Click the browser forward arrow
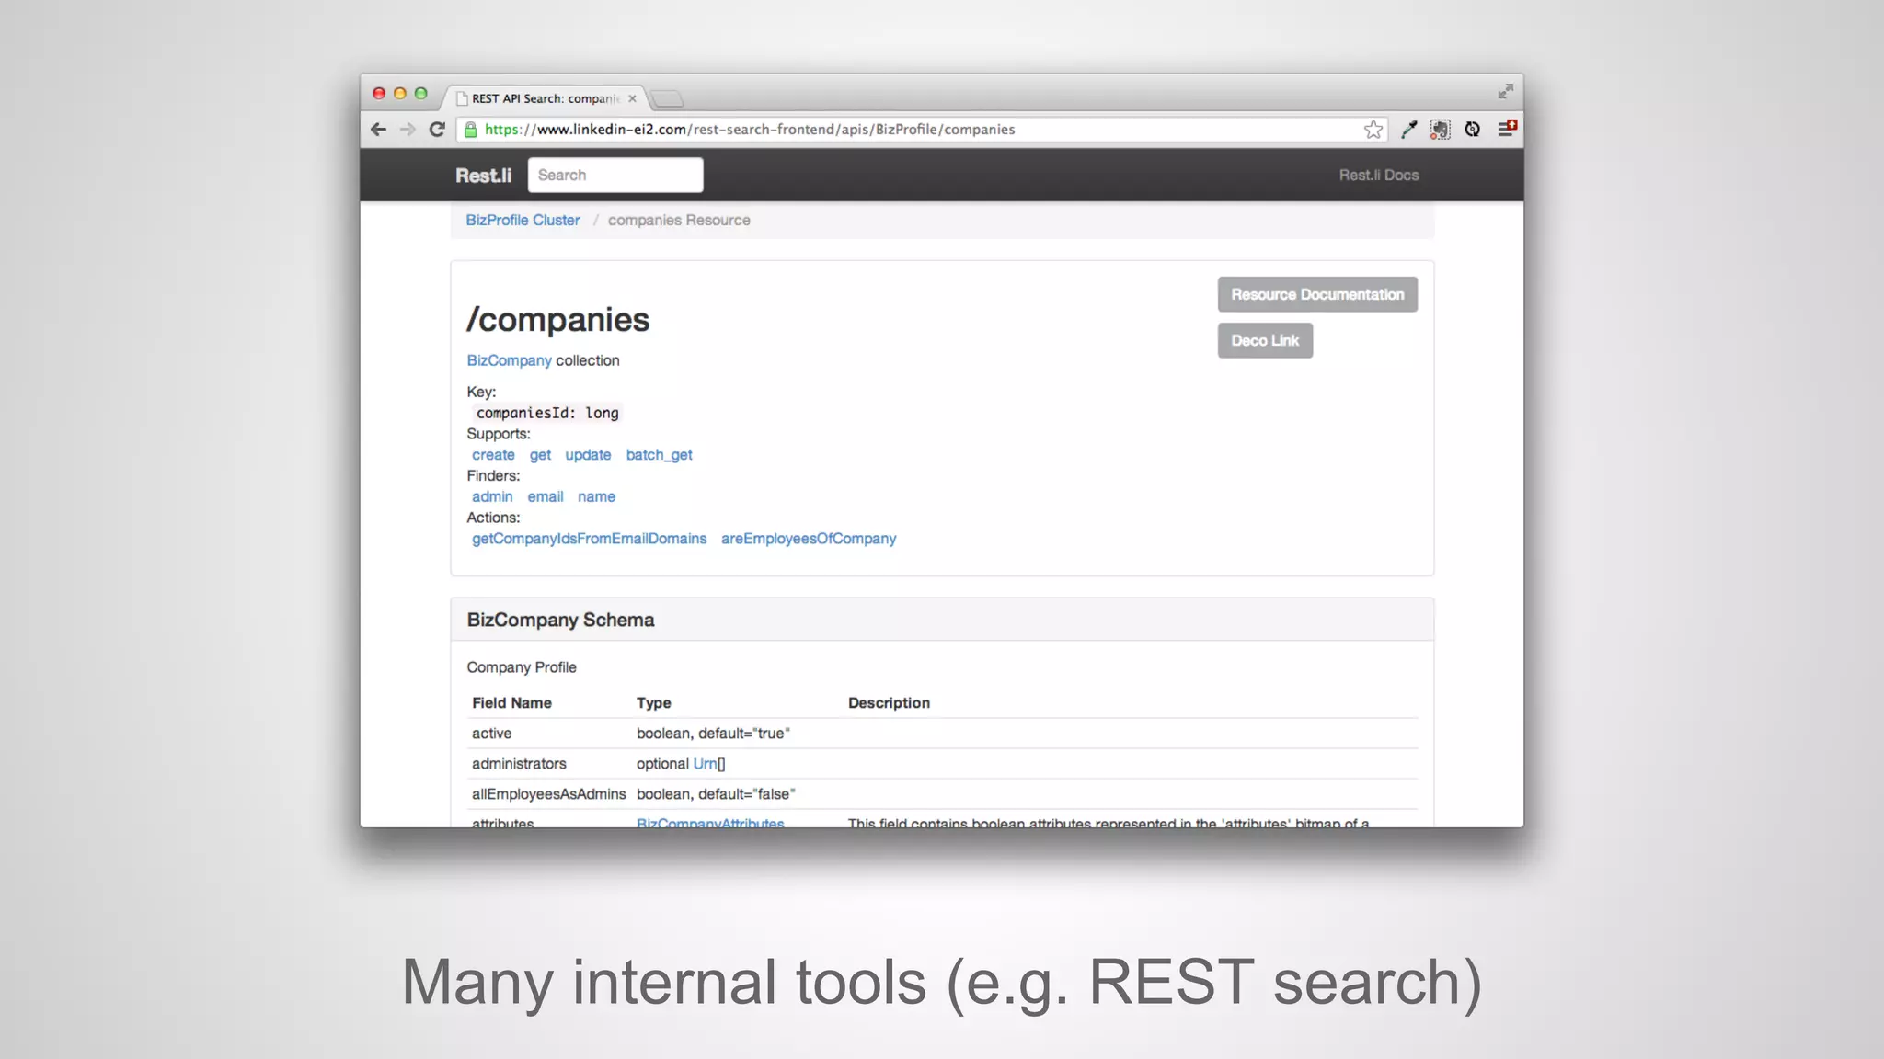 tap(408, 130)
